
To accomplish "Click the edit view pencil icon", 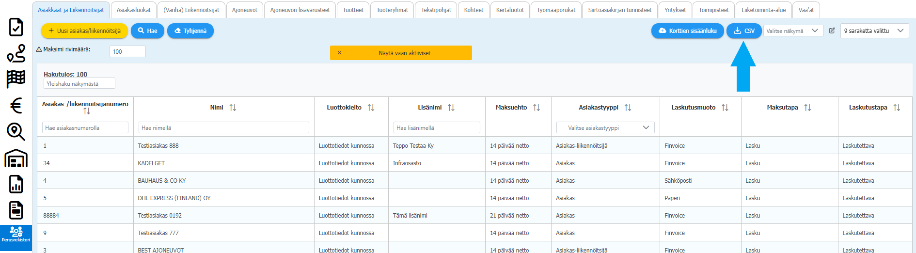I will (x=832, y=31).
